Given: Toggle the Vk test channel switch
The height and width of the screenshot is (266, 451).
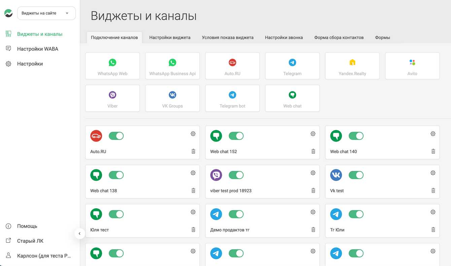Looking at the screenshot, I should [356, 175].
